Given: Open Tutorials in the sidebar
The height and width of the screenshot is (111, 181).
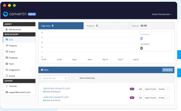Looking at the screenshot, I should (x=19, y=86).
